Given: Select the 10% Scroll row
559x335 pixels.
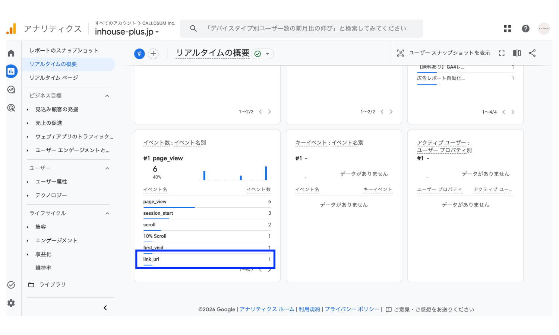Looking at the screenshot, I should tap(207, 236).
